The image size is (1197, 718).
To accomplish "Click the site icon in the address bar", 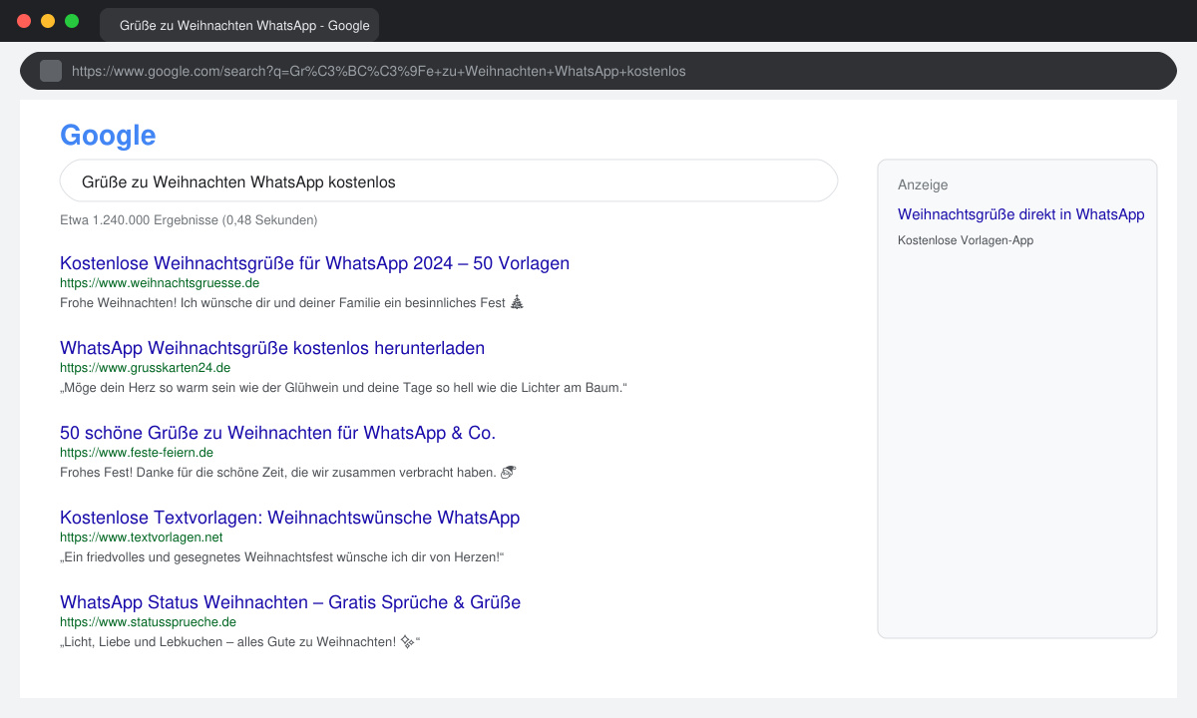I will [x=51, y=71].
